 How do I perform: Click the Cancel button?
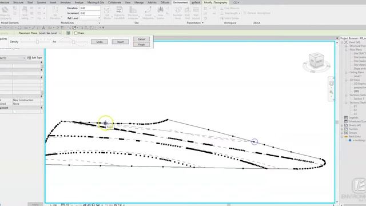coord(141,39)
